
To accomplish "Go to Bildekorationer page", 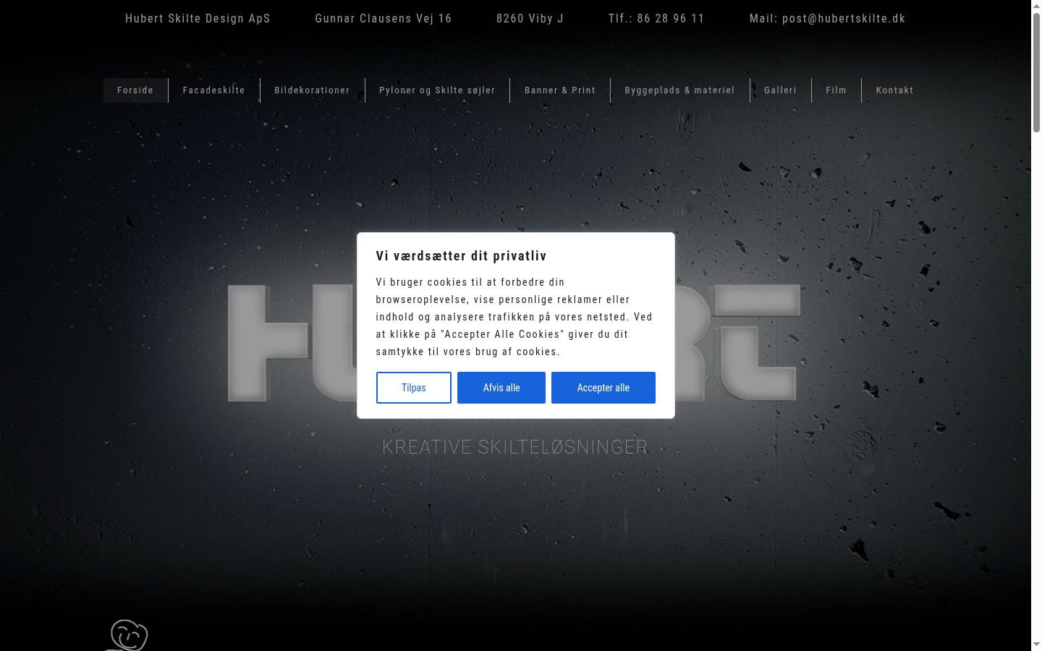I will point(312,90).
